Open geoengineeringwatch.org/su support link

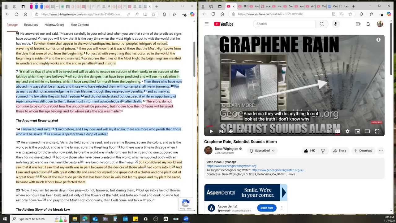coord(278,170)
